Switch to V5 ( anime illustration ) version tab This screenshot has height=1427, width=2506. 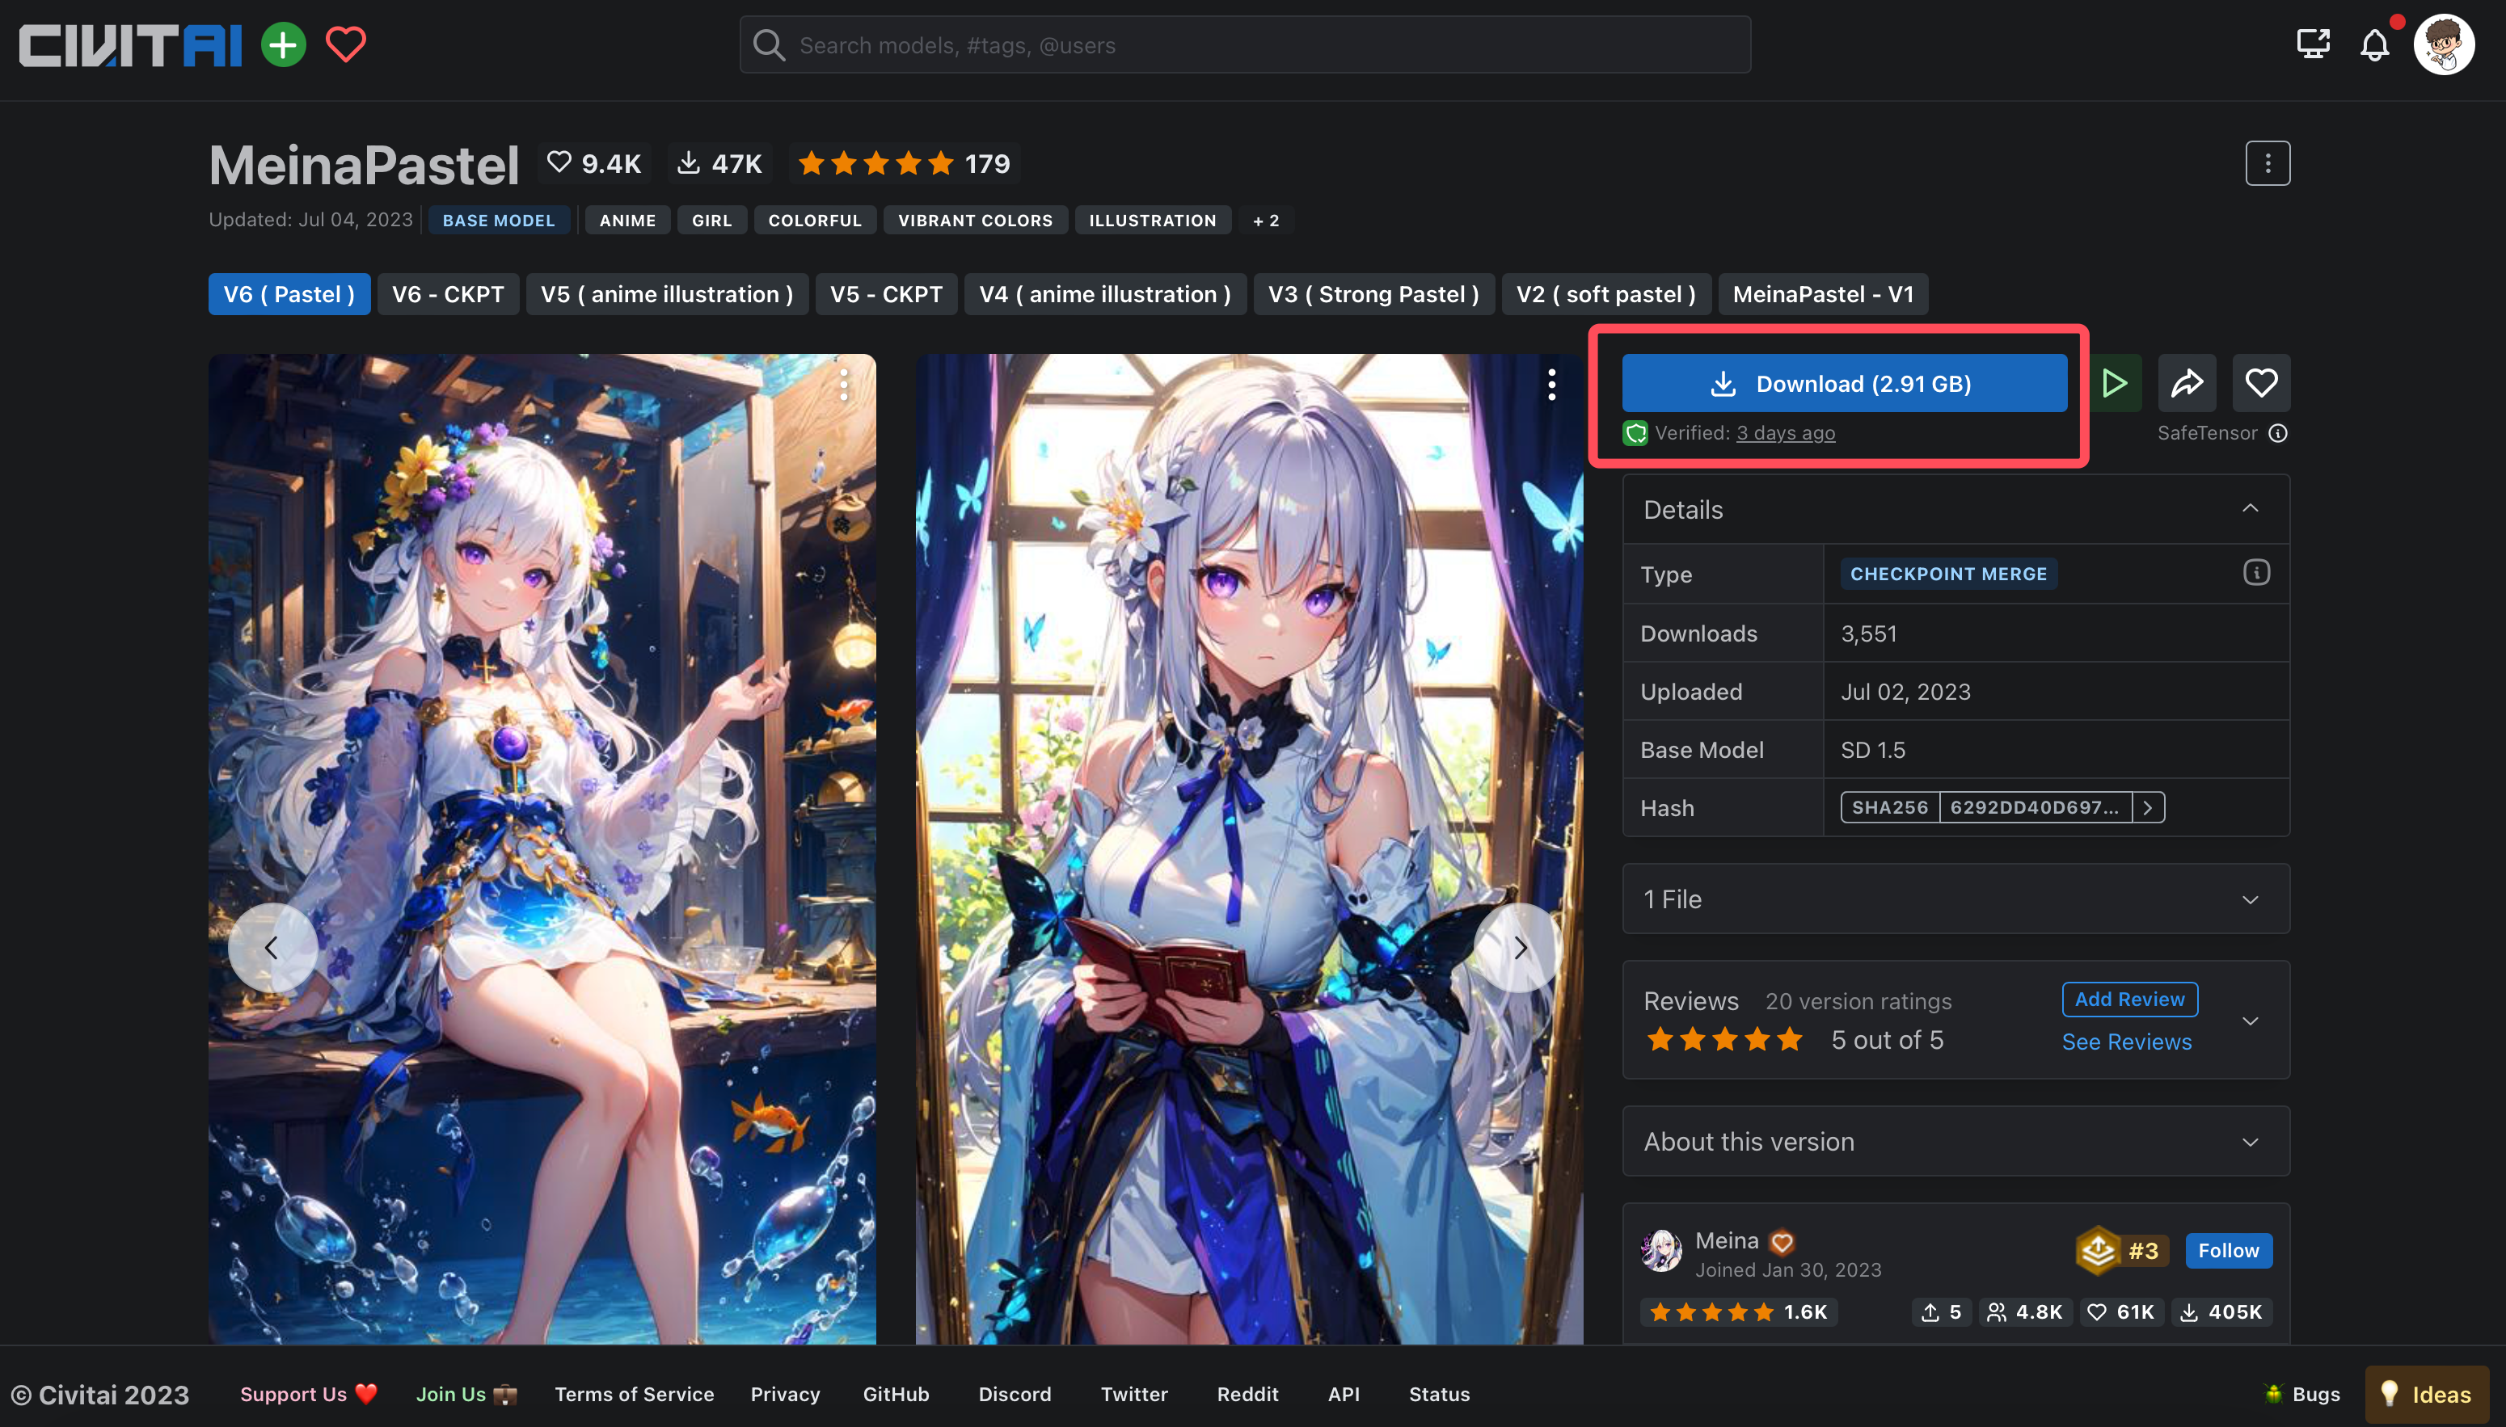667,294
